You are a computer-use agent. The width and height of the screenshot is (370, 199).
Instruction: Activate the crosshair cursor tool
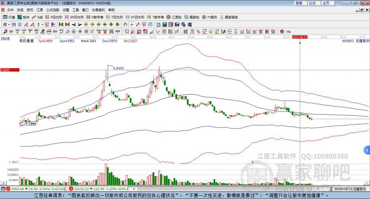pyautogui.click(x=132, y=25)
